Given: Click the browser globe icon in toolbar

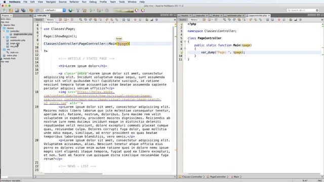Looking at the screenshot, I should [70, 10].
